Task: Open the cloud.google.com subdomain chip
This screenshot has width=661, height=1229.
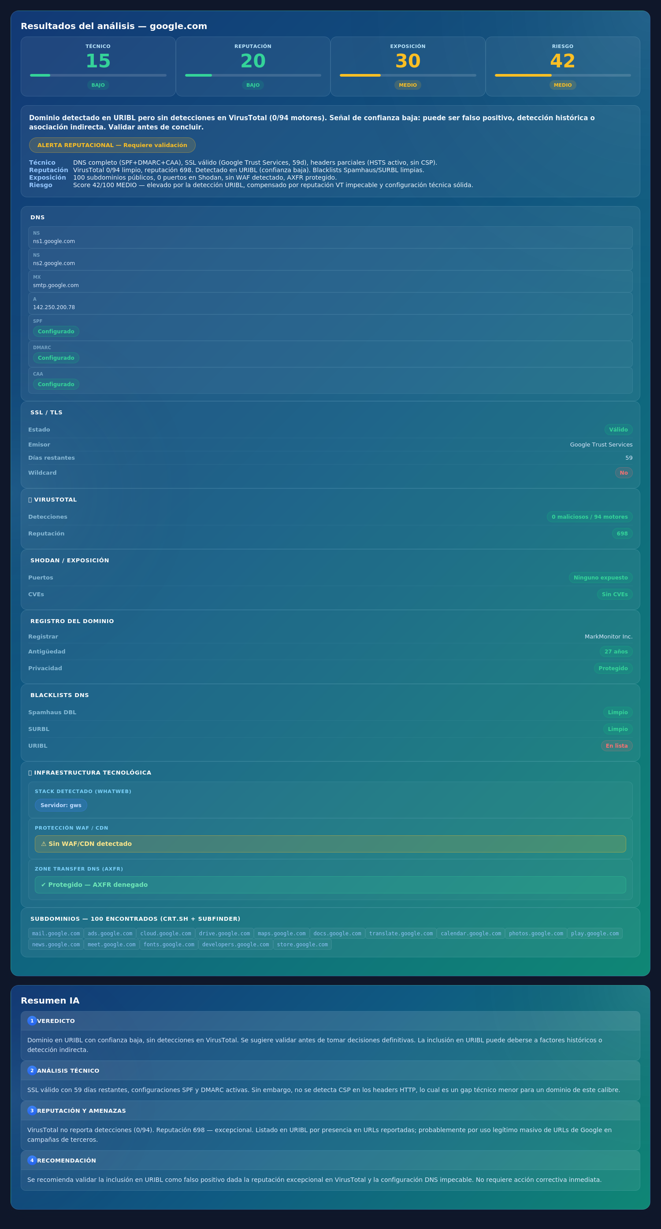Action: [166, 933]
